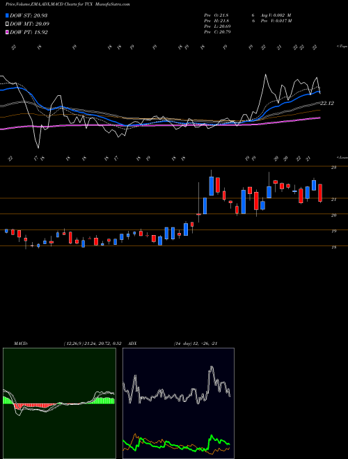348x459 pixels.
Task: Click the tallest blue candle near the 23 level
Action: [x=211, y=186]
